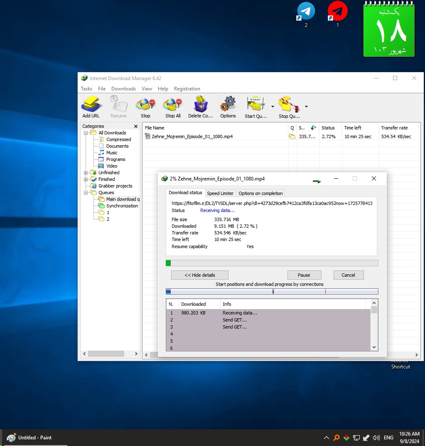Select the Video category in tree
Image resolution: width=425 pixels, height=446 pixels.
(x=111, y=166)
